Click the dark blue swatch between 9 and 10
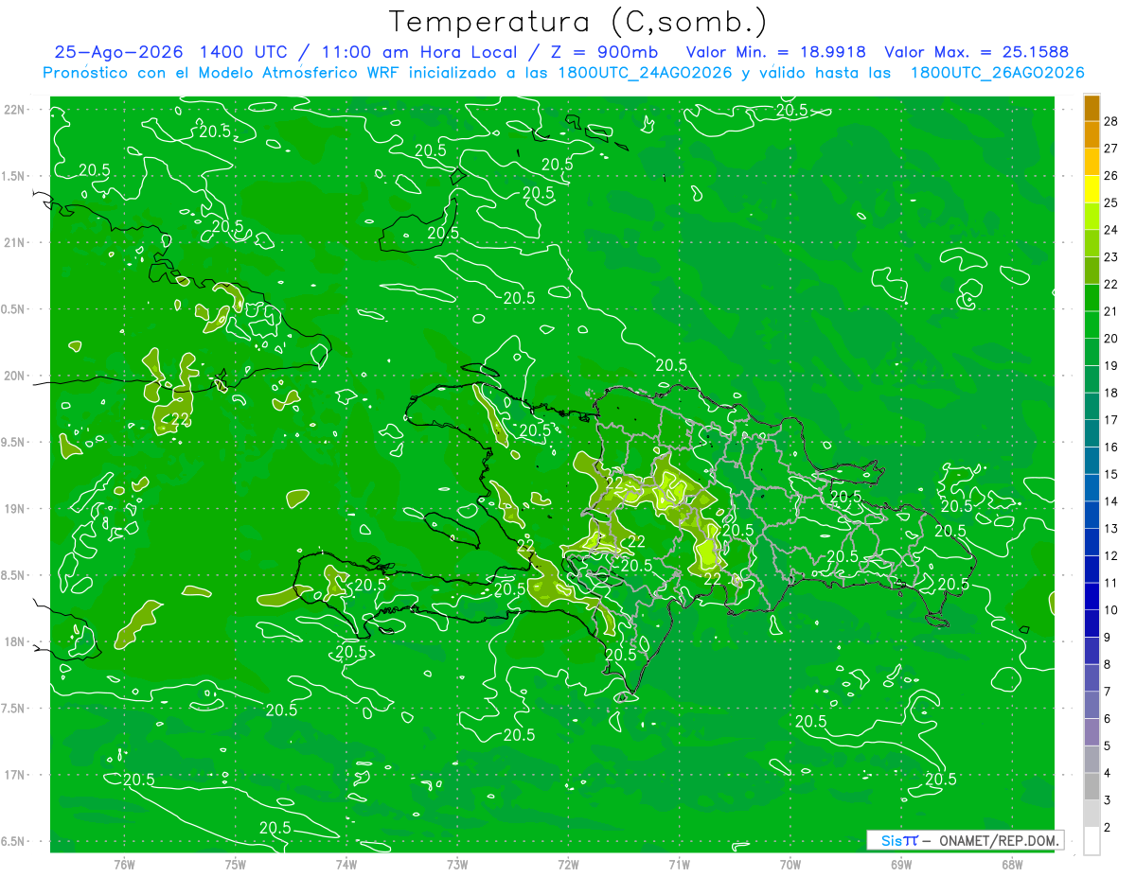This screenshot has height=877, width=1136. [1092, 623]
